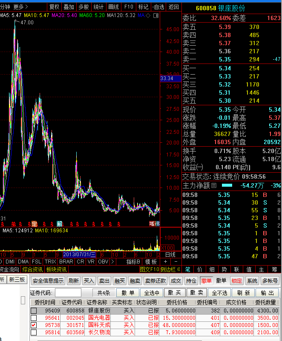282x341 pixels.
Task: Click the diamond icon after the MA labels
Action: (148, 16)
